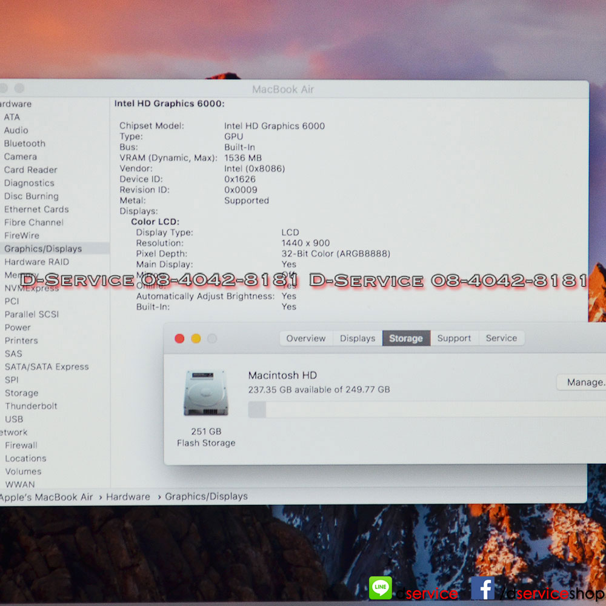The width and height of the screenshot is (606, 606).
Task: Open Printers information
Action: 21,341
